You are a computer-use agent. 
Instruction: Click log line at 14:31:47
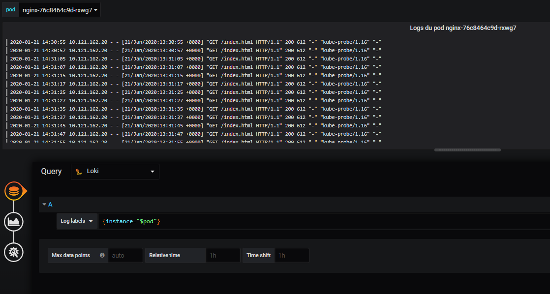point(195,134)
